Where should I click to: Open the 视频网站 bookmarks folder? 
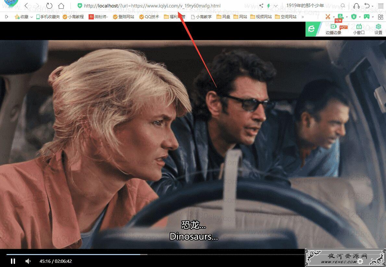[261, 17]
